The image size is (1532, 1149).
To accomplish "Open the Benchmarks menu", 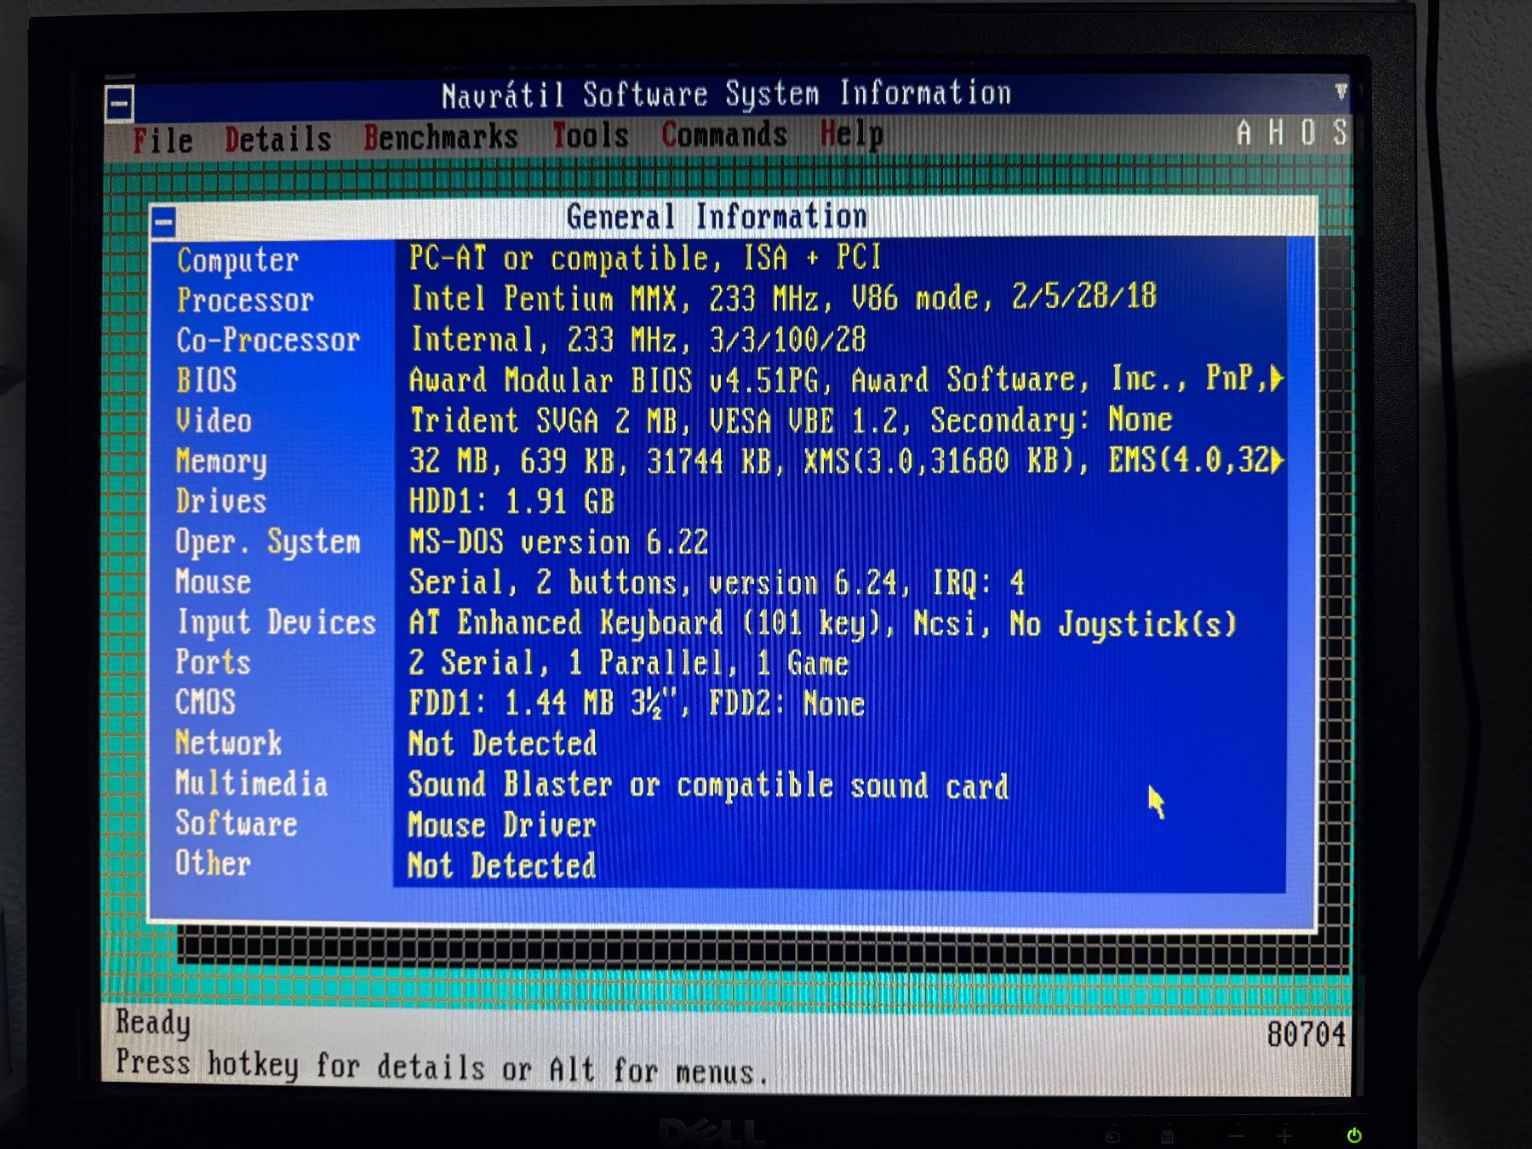I will 441,137.
